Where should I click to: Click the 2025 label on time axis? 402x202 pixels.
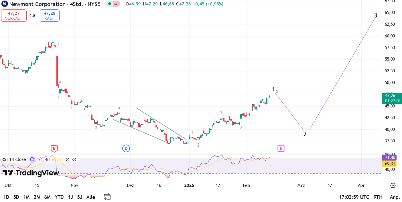click(x=189, y=185)
